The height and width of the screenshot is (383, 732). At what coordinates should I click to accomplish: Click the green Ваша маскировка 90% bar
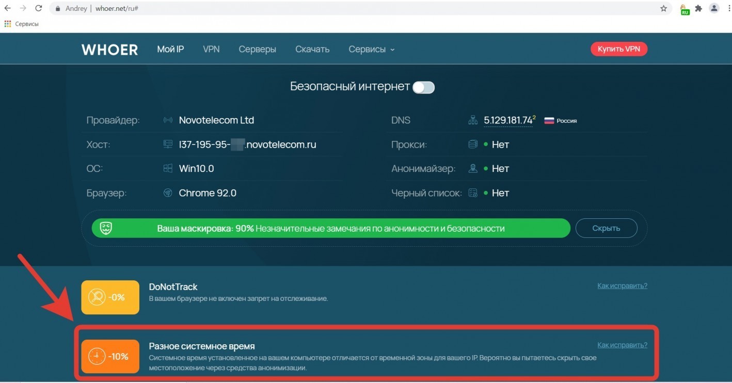point(331,228)
